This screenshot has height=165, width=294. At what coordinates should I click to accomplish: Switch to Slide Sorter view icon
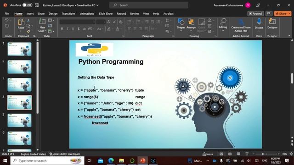coord(230,154)
